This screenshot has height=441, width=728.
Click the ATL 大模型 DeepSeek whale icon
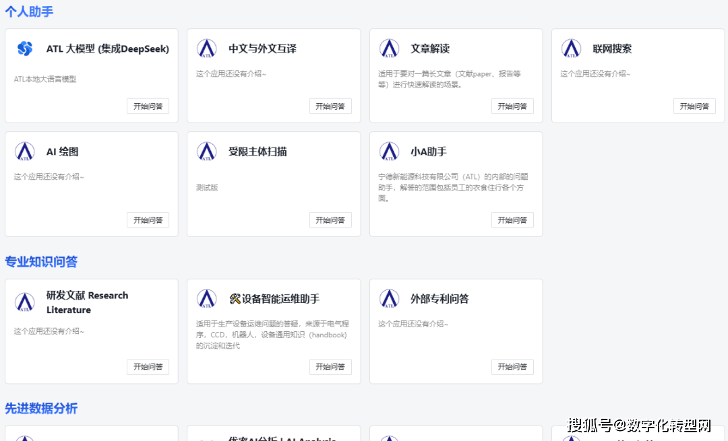[x=25, y=48]
